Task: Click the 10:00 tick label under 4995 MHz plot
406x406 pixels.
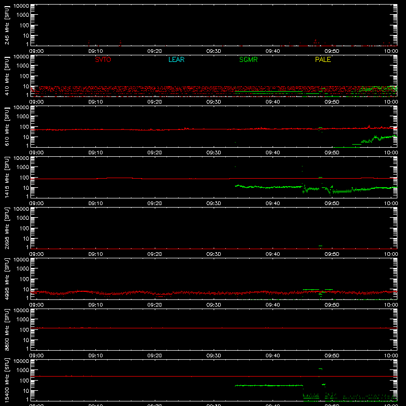Action: tap(391, 305)
